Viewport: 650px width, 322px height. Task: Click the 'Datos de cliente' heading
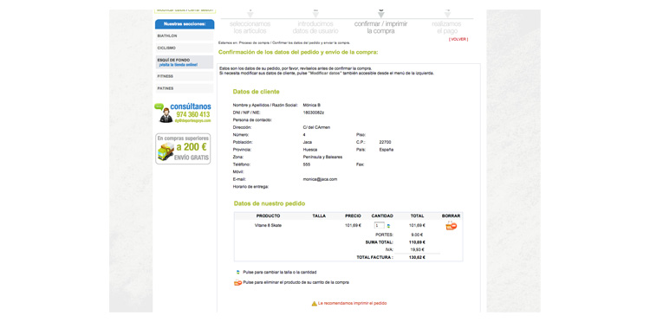coord(257,92)
